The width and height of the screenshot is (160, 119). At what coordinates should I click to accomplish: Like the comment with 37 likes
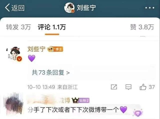pyautogui.click(x=147, y=87)
